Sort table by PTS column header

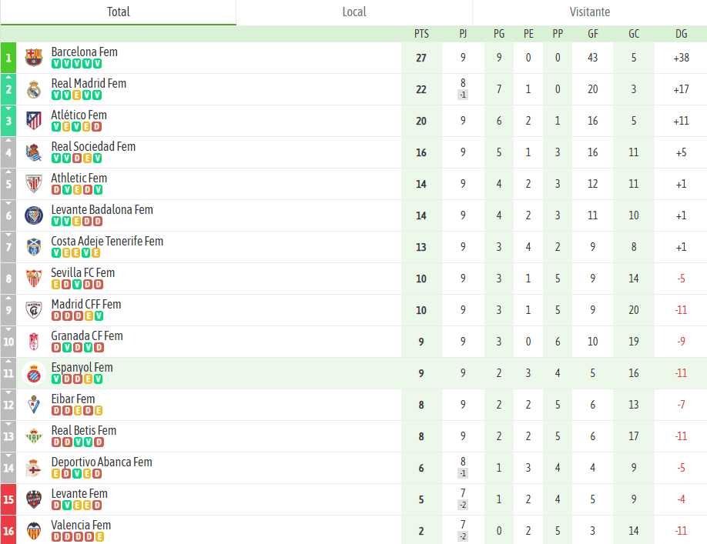(x=421, y=34)
